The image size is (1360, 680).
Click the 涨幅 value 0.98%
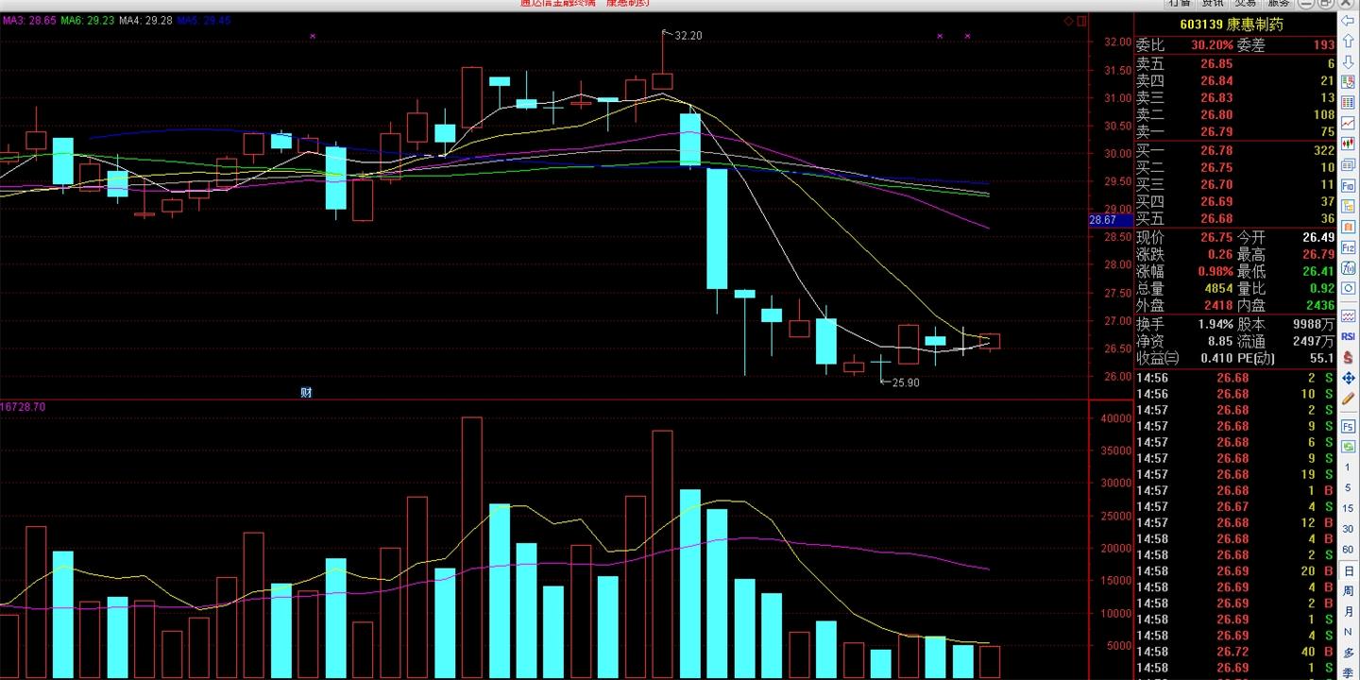coord(1216,272)
